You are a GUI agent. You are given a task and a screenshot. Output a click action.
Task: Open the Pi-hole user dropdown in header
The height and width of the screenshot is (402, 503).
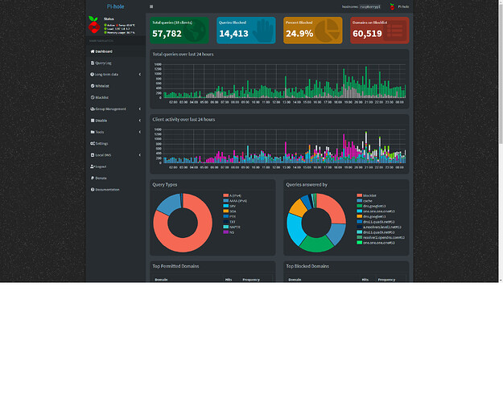tap(399, 6)
